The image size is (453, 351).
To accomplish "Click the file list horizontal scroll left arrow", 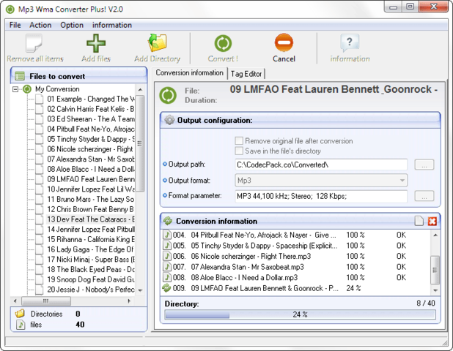I will pos(15,301).
